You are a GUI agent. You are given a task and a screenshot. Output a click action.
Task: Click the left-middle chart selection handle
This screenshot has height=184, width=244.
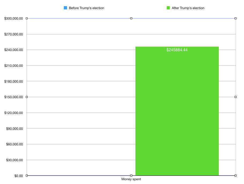27,97
